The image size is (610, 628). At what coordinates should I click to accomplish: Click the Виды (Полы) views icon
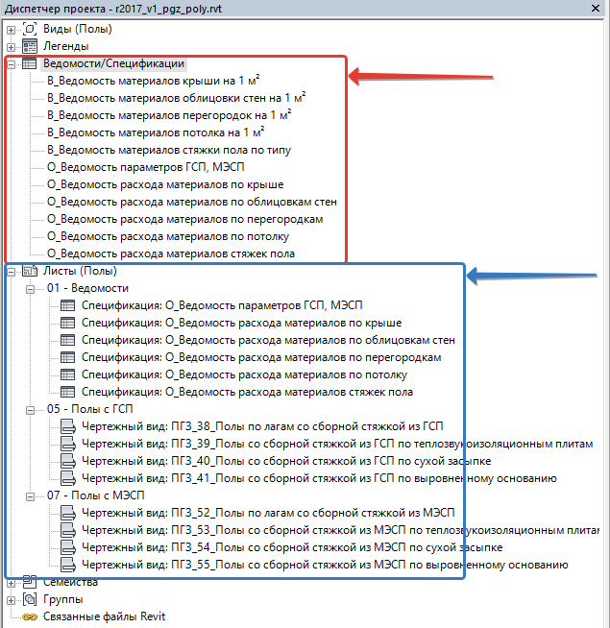(x=29, y=29)
